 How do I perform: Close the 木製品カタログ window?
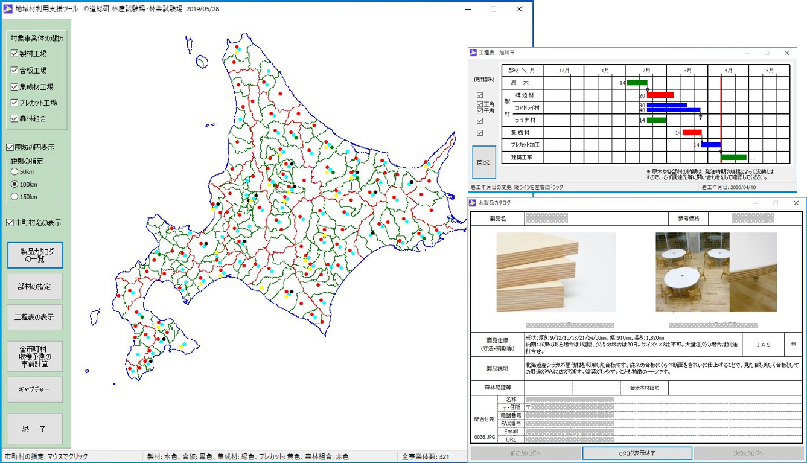point(796,203)
